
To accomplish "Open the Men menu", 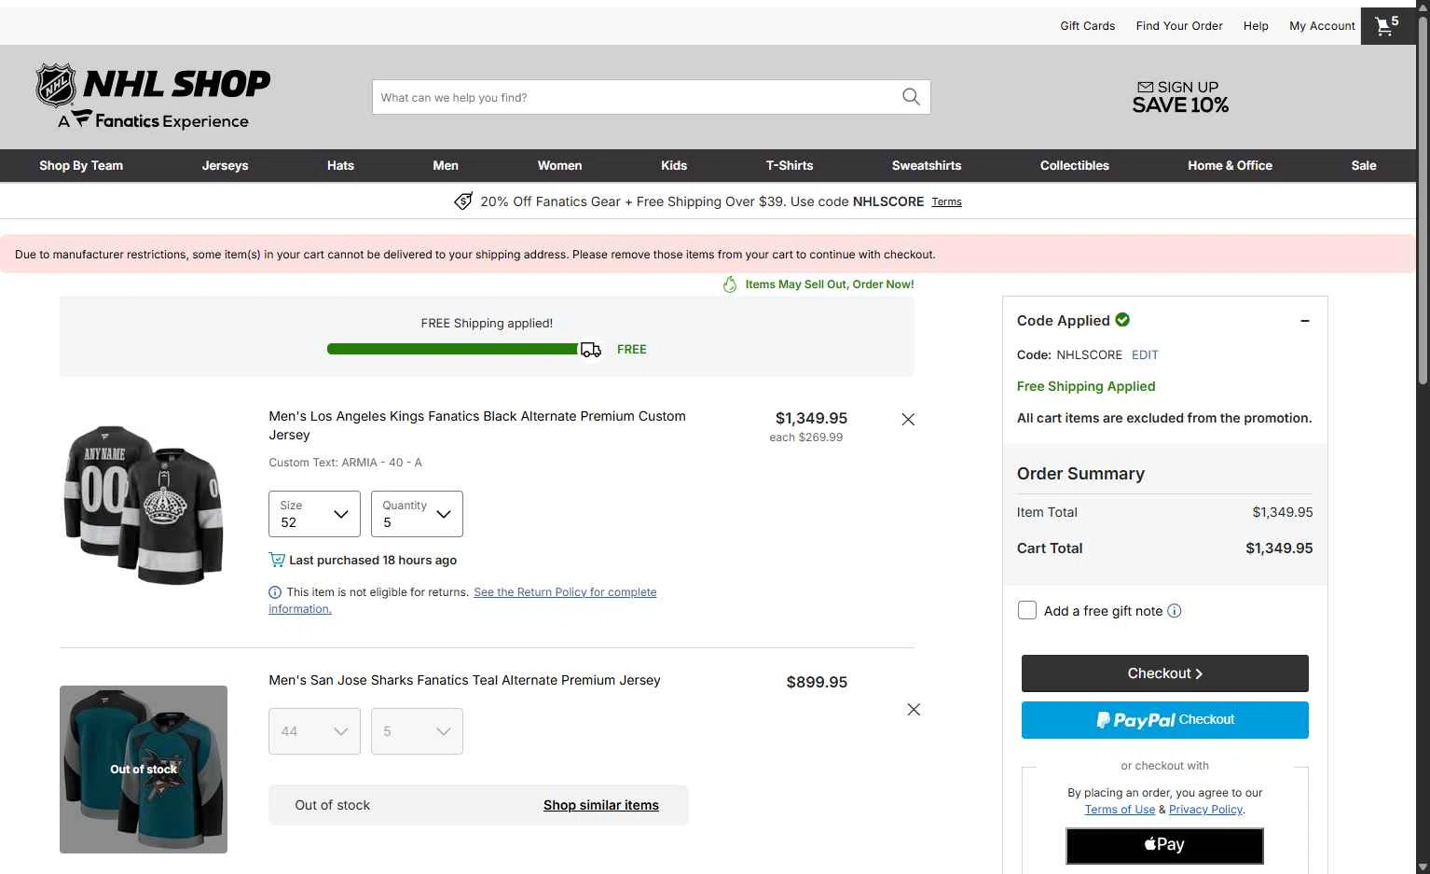I will pyautogui.click(x=446, y=166).
